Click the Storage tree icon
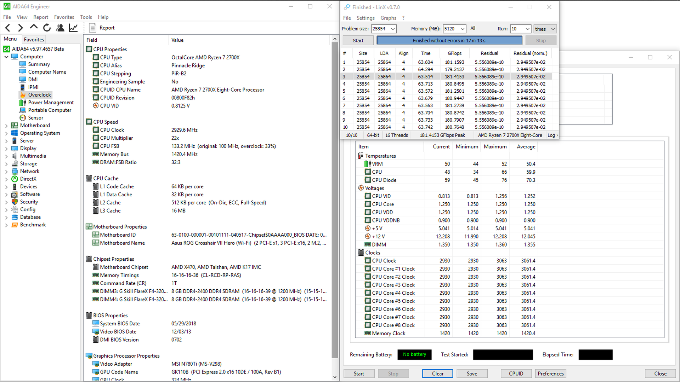 coord(15,163)
